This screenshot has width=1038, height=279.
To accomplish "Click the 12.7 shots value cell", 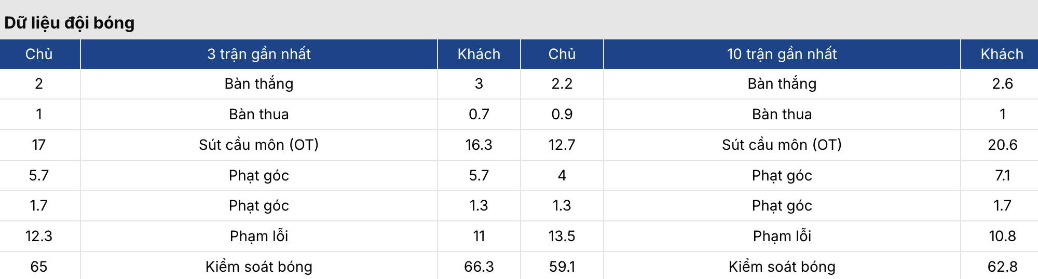I will (x=562, y=145).
